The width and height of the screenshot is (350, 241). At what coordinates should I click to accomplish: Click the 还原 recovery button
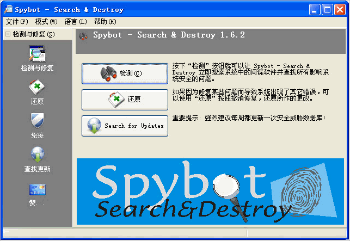[x=125, y=100]
